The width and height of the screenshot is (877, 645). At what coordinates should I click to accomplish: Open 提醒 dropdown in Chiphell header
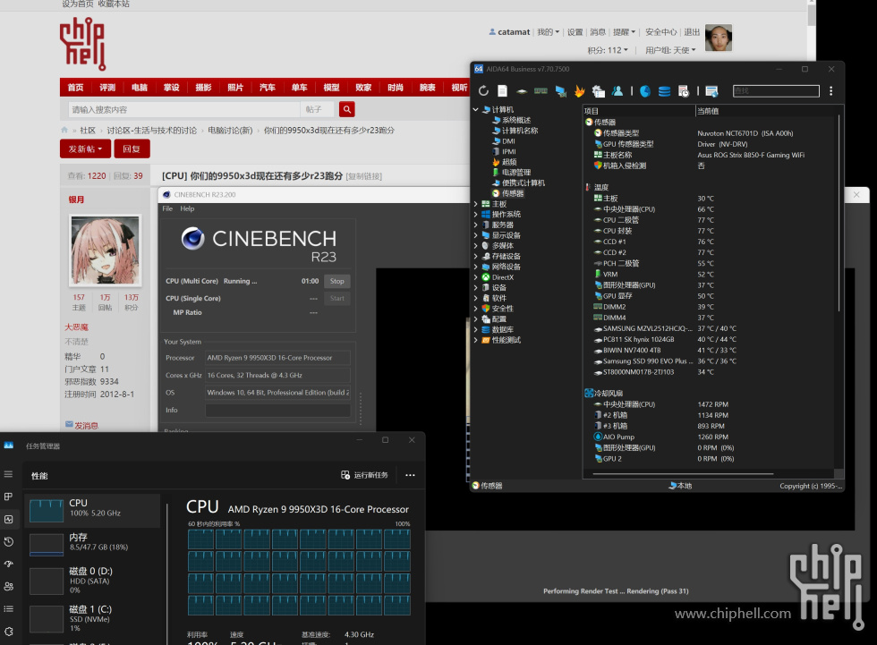click(x=624, y=32)
